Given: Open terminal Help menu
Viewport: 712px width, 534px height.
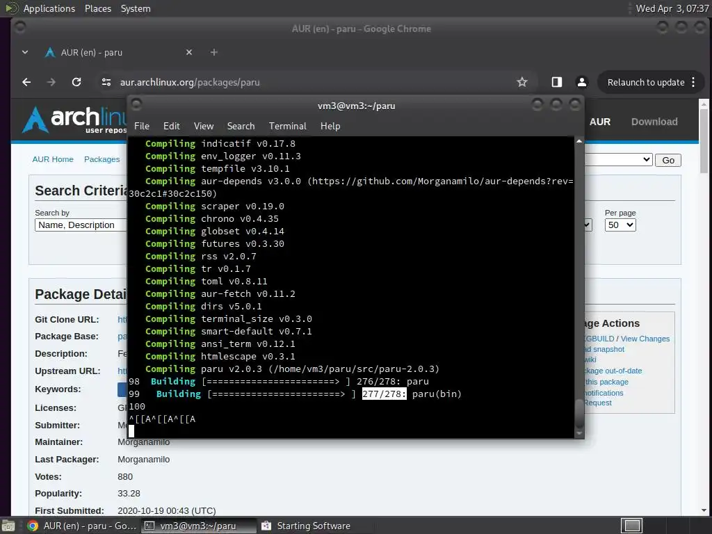Looking at the screenshot, I should tap(330, 127).
